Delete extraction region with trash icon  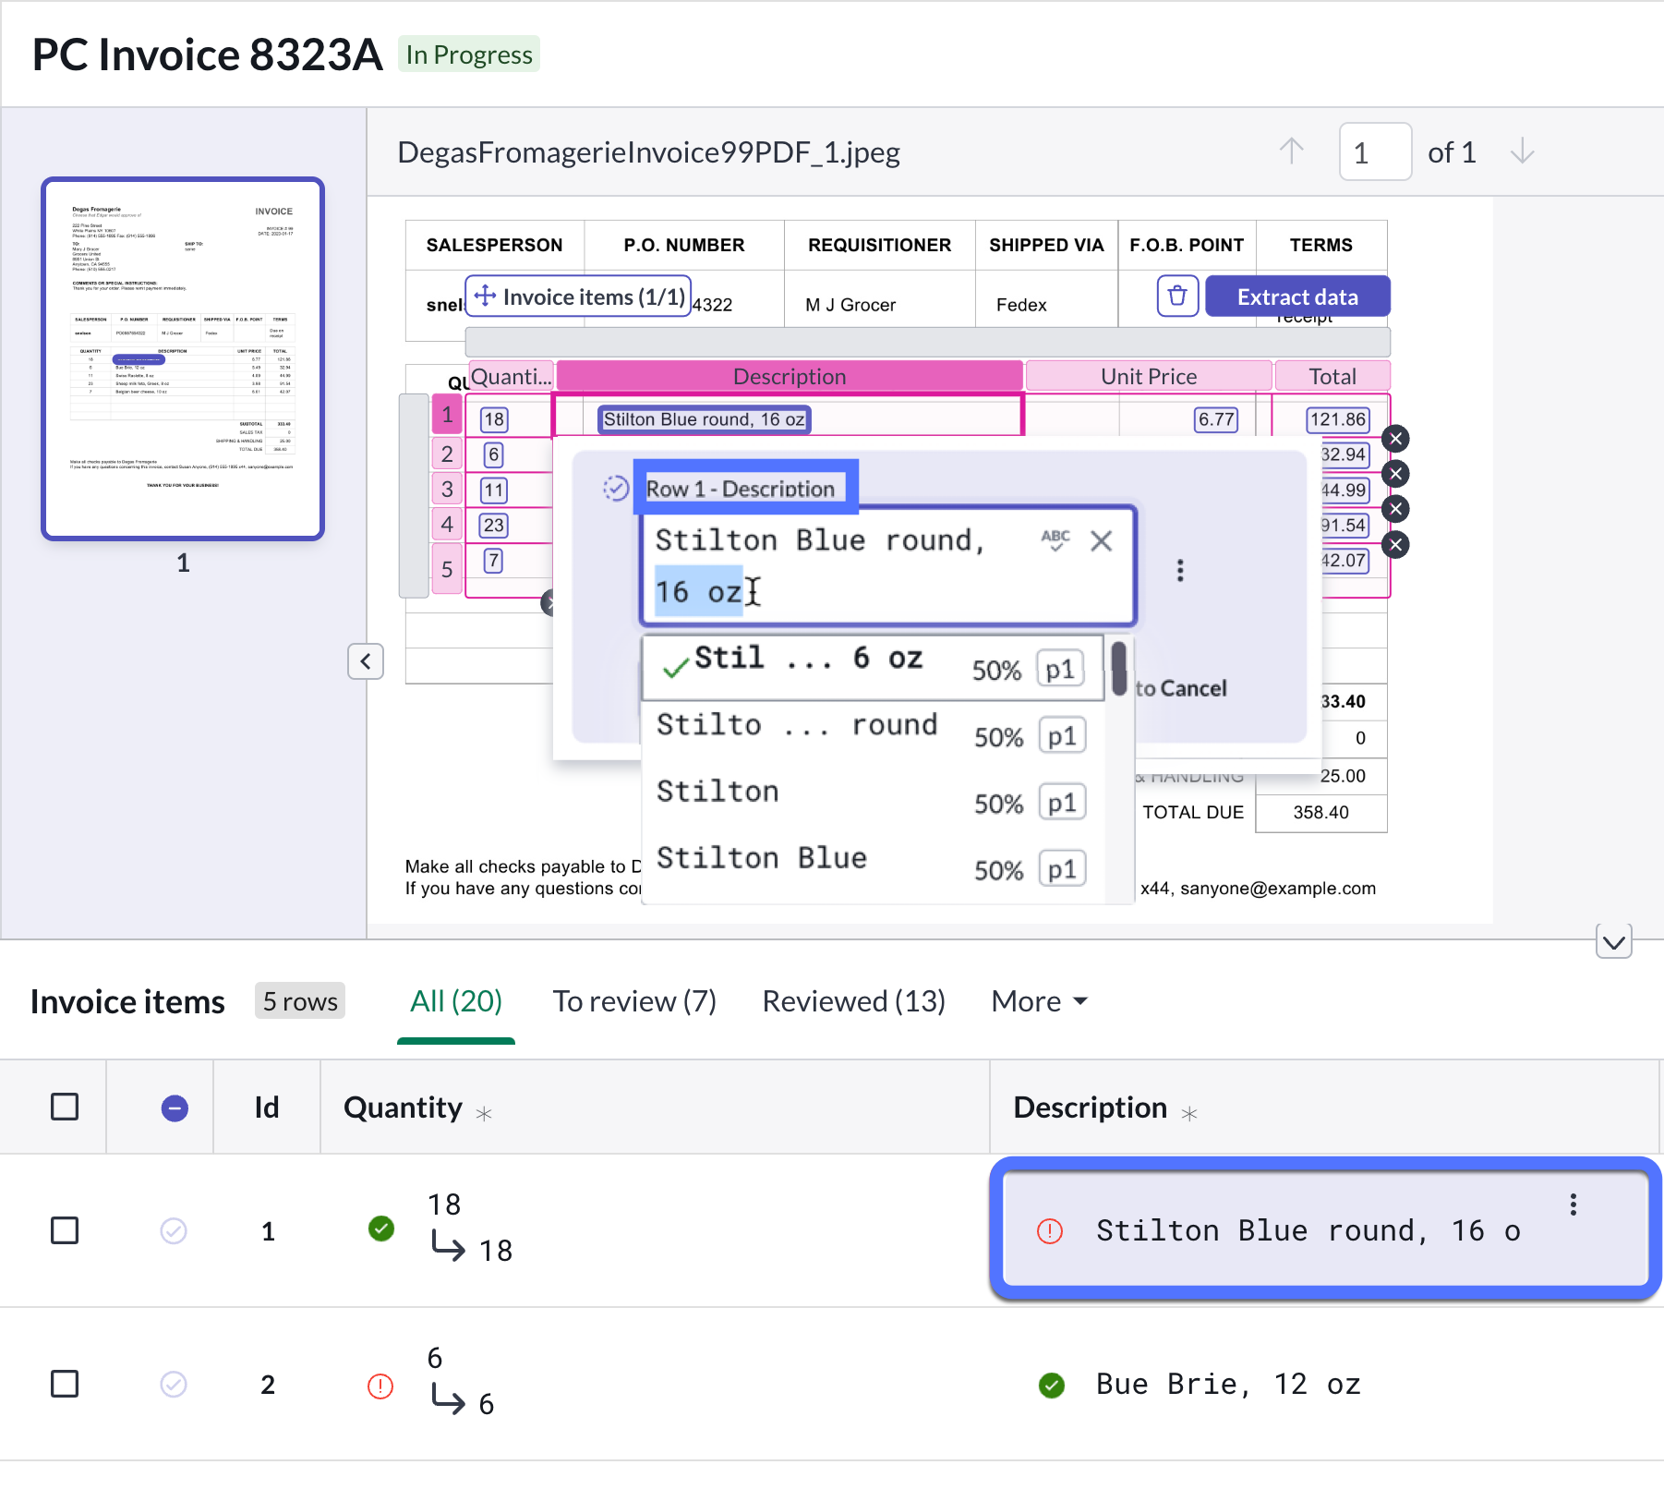coord(1177,297)
